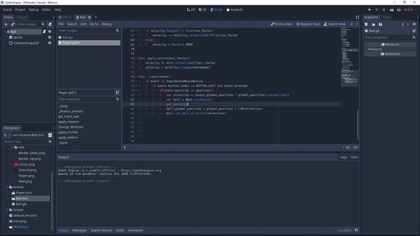The image size is (420, 236).
Task: Play the project
Action: [369, 10]
